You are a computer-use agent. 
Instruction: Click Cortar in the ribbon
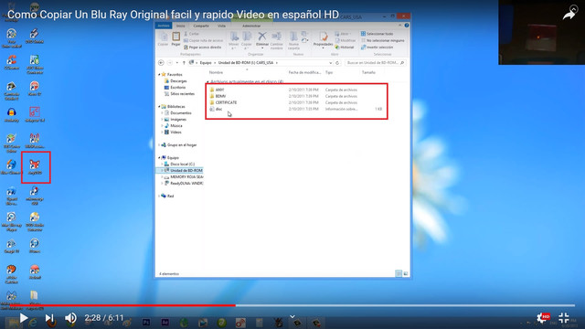[192, 34]
